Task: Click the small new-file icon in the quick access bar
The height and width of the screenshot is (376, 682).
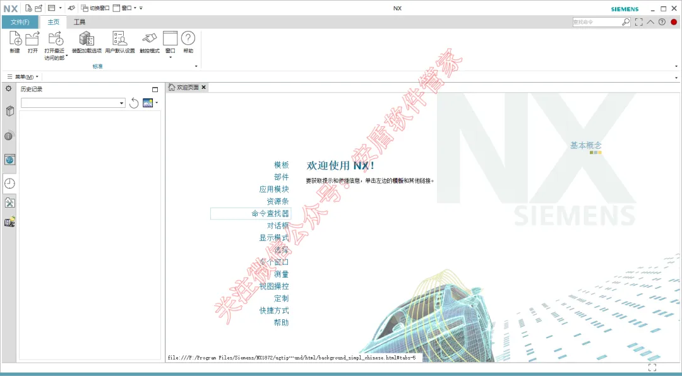Action: coord(28,8)
